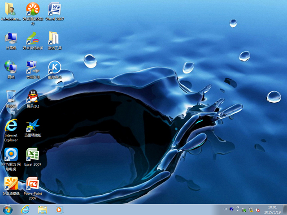Click the Show desktop button
Image resolution: width=287 pixels, height=215 pixels.
click(285, 210)
